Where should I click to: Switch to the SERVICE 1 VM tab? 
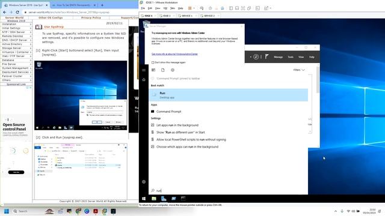pyautogui.click(x=187, y=16)
